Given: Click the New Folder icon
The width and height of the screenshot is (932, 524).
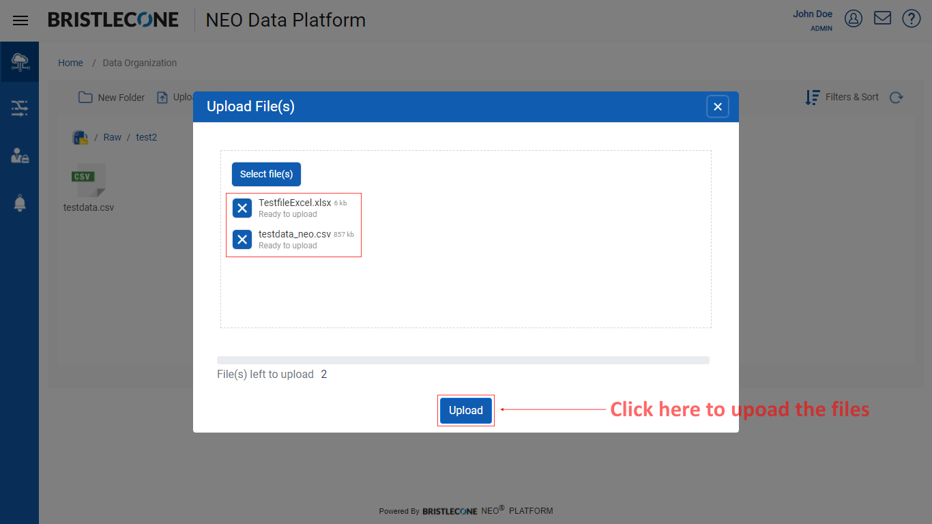Looking at the screenshot, I should [85, 98].
